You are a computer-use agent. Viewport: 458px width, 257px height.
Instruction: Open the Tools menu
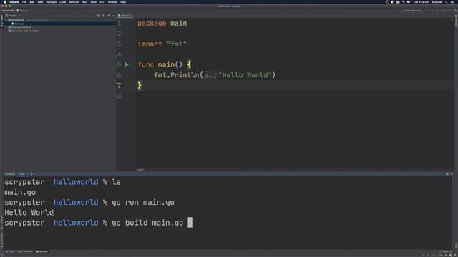pos(93,1)
